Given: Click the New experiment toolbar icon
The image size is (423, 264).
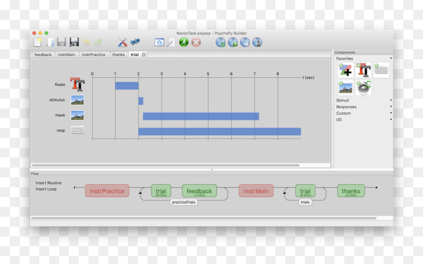Looking at the screenshot, I should point(37,42).
